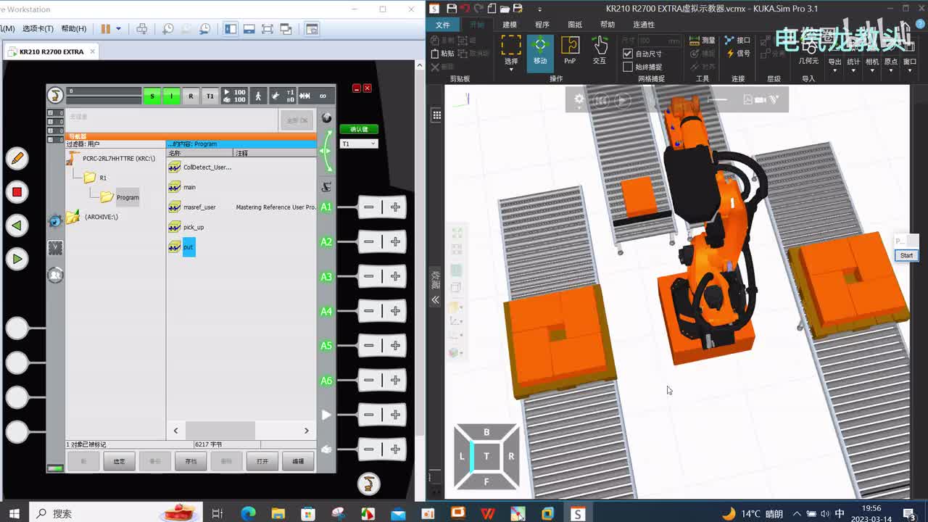Jog axis A3 in the plus direction
928x522 pixels.
pyautogui.click(x=395, y=276)
